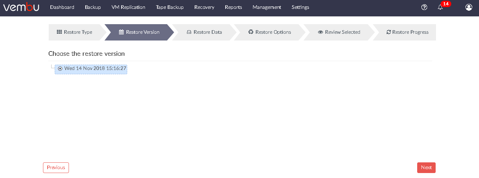Click the Restore Options recycle icon
The height and width of the screenshot is (178, 479).
point(251,32)
